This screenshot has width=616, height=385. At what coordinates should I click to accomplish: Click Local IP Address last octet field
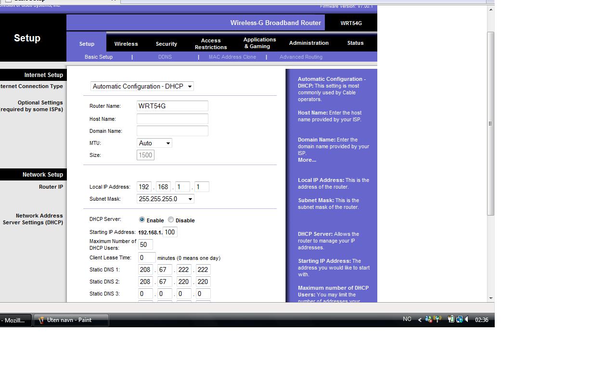(x=202, y=187)
